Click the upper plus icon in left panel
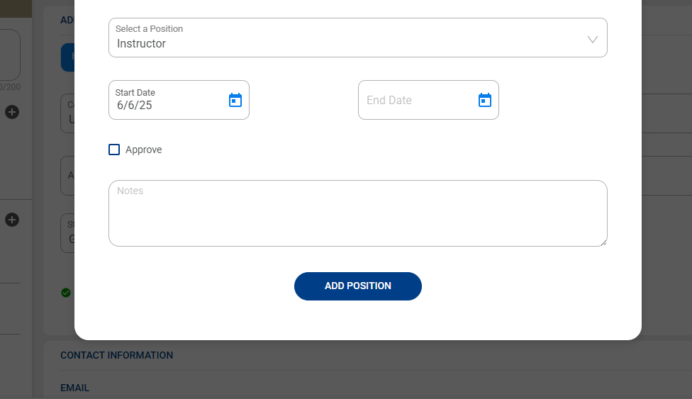 [12, 112]
